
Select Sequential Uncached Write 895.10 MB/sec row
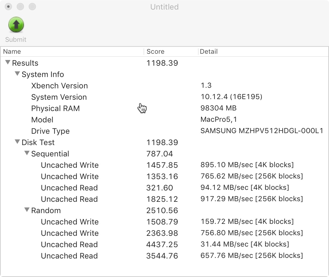pos(70,165)
